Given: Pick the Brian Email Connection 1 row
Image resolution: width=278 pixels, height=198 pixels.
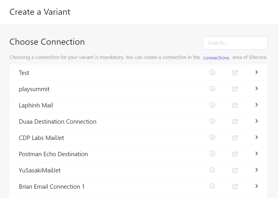Looking at the screenshot, I should (x=138, y=186).
